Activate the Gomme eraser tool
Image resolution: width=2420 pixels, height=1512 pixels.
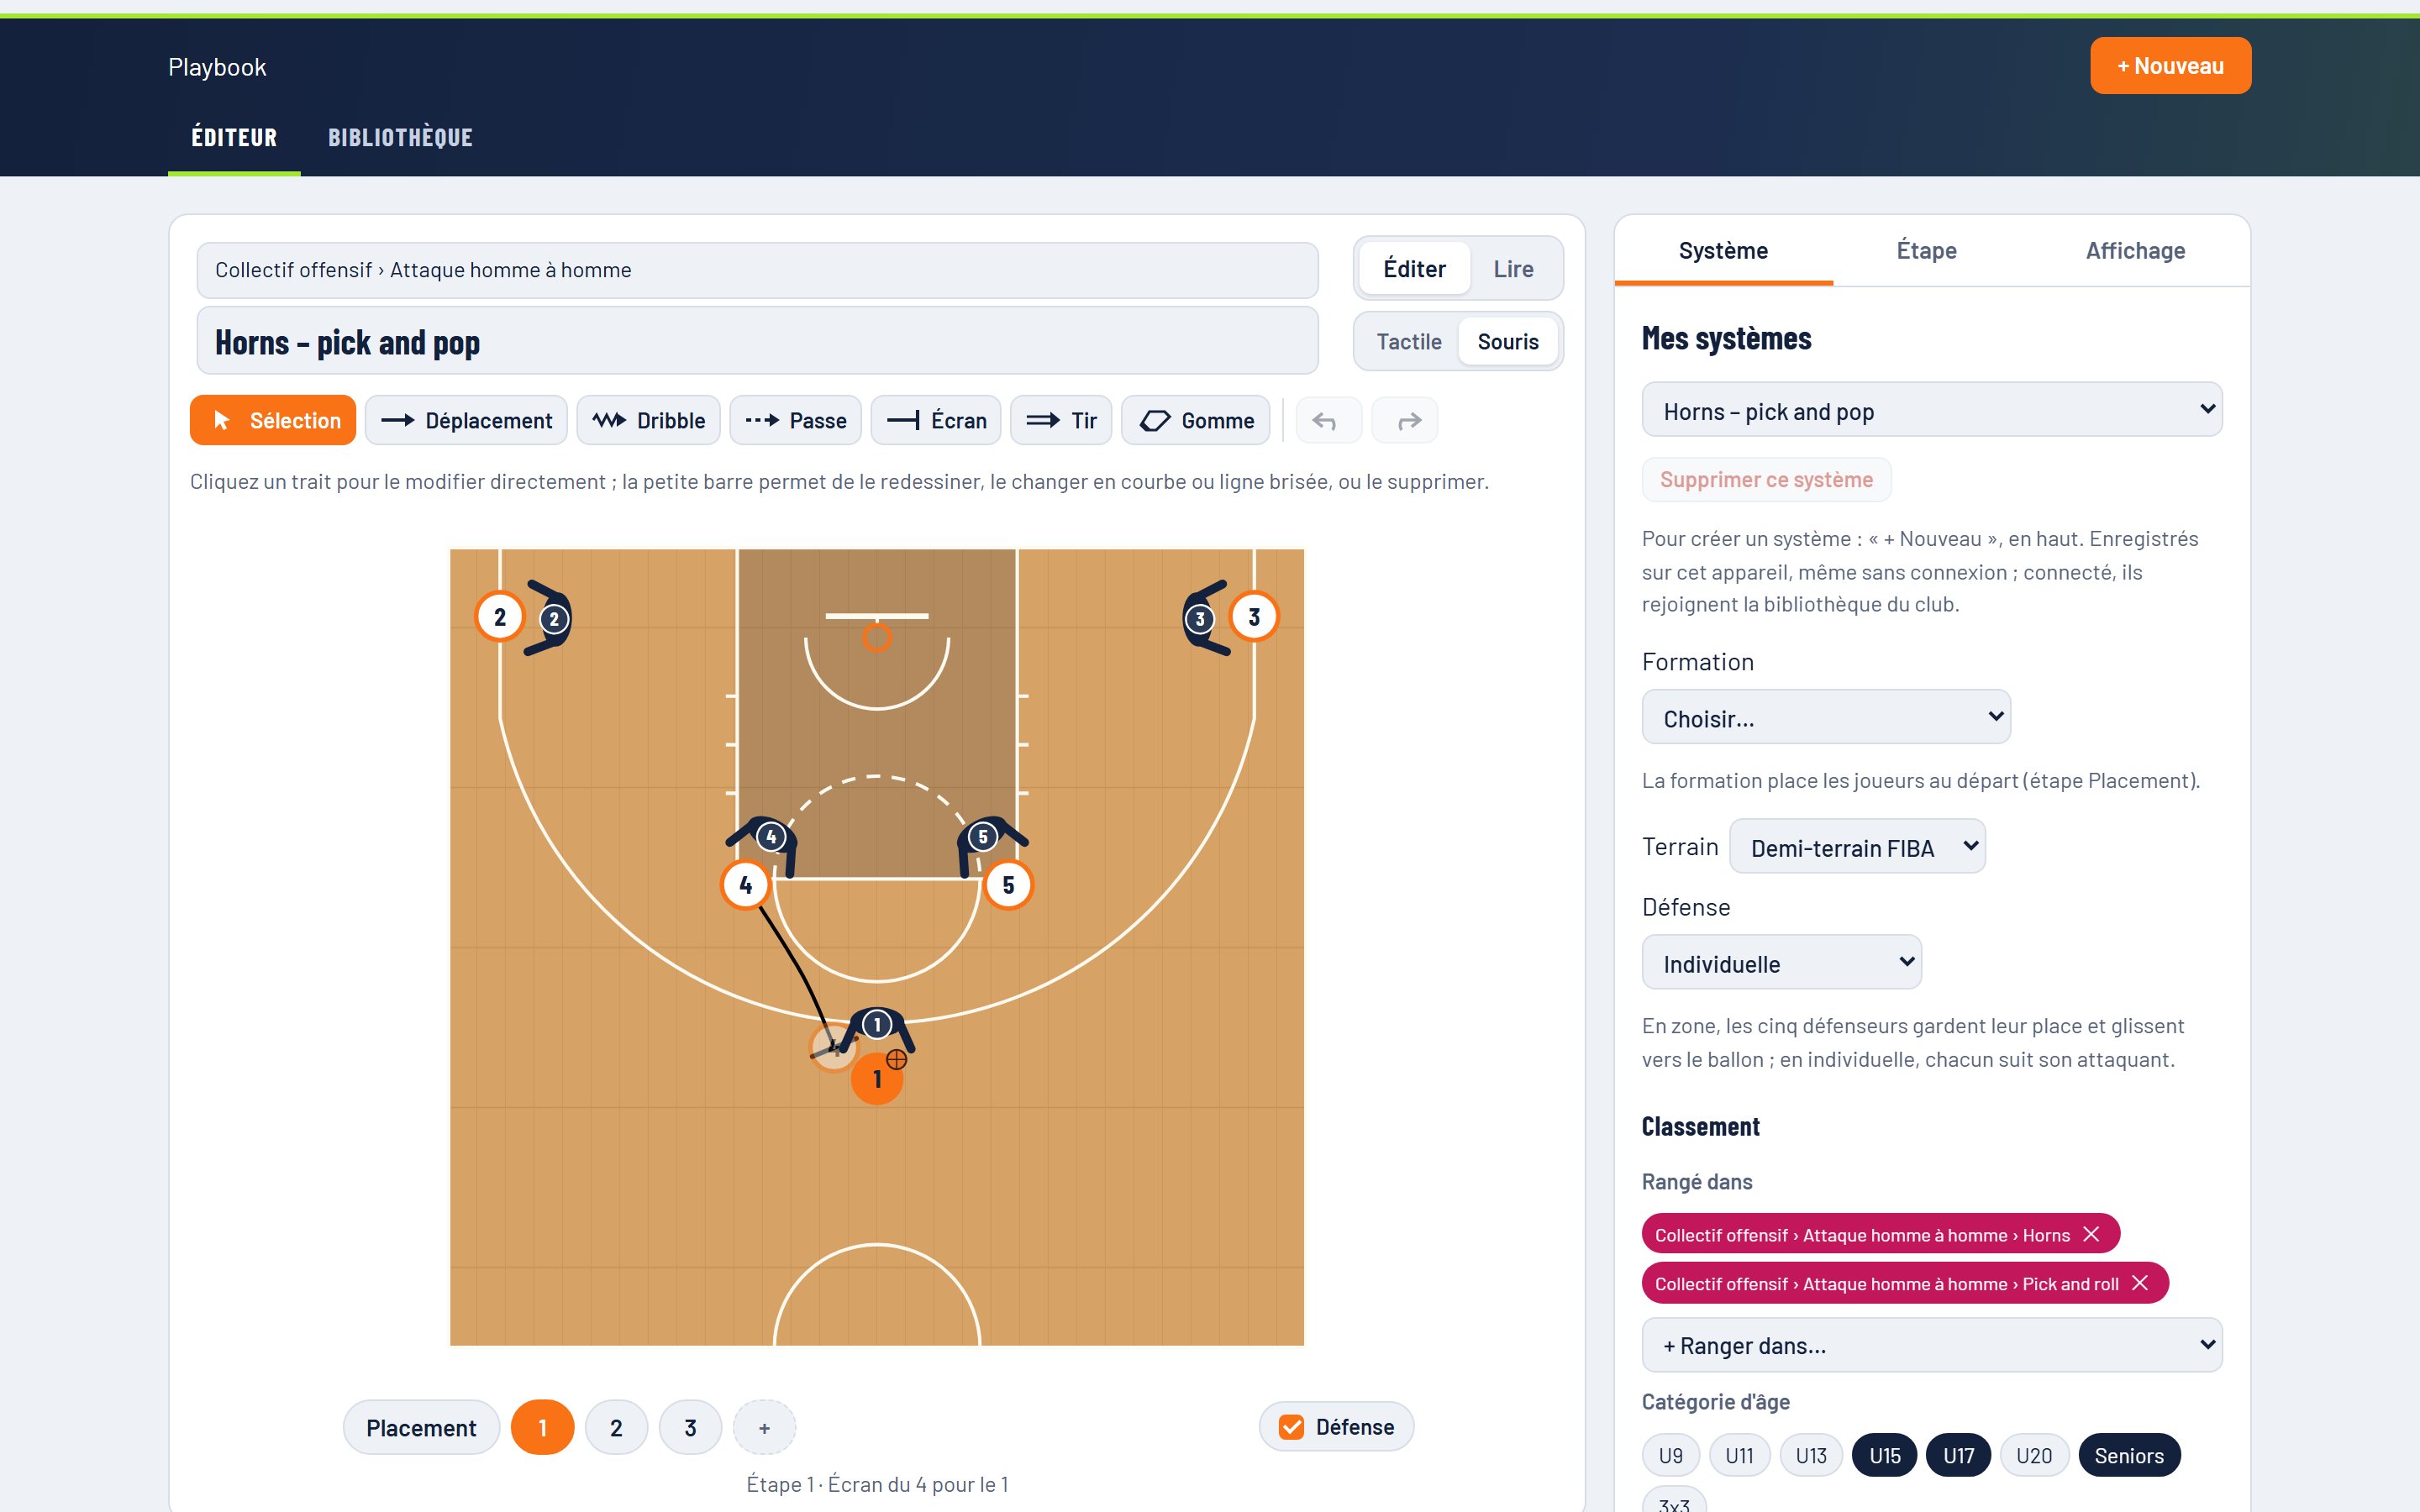click(x=1196, y=420)
